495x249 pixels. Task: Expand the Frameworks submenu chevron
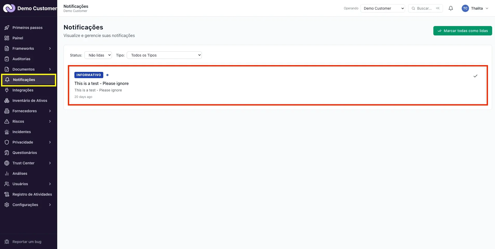[50, 48]
